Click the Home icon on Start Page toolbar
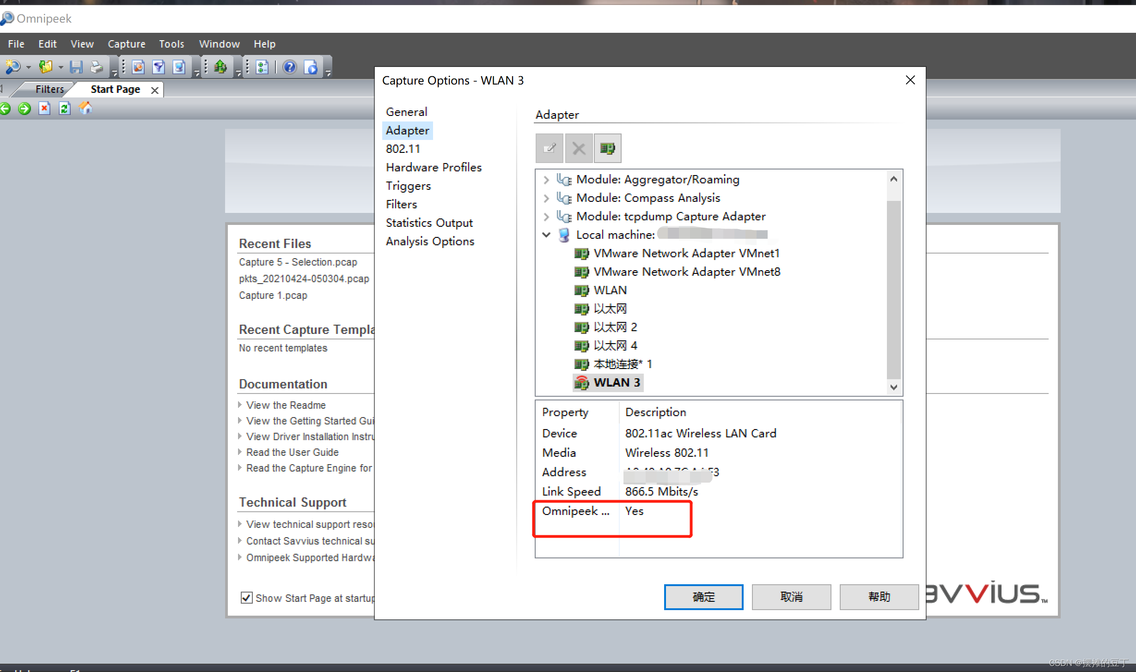This screenshot has height=672, width=1136. [x=86, y=109]
